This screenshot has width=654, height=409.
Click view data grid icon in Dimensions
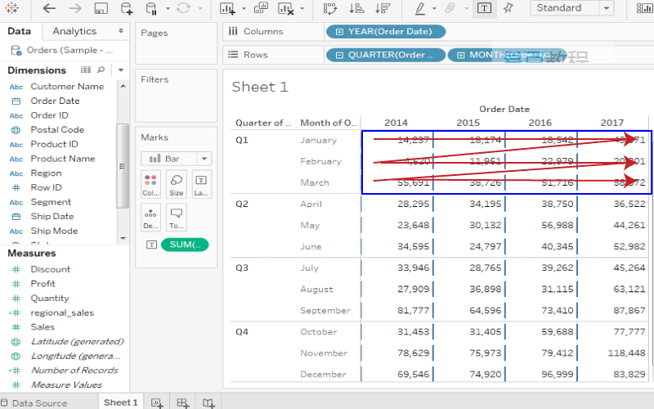pyautogui.click(x=86, y=70)
